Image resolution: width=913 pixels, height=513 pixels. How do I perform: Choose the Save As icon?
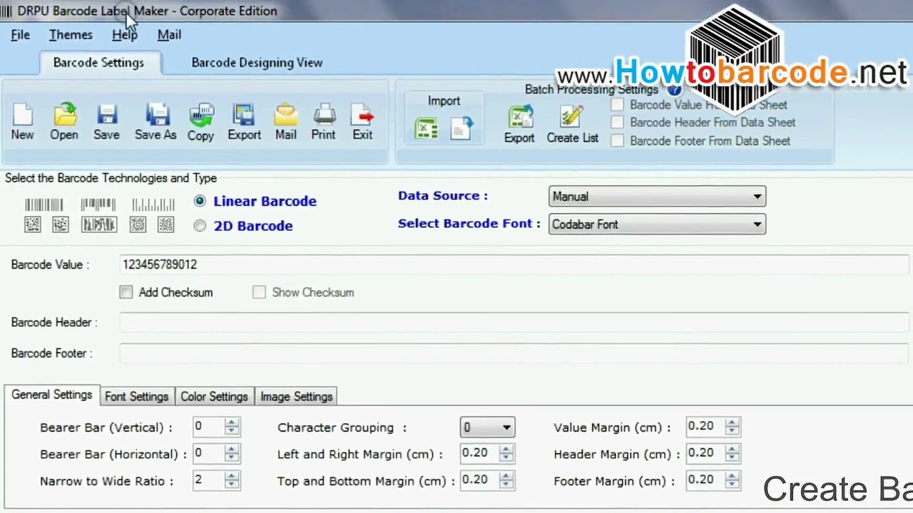(156, 116)
